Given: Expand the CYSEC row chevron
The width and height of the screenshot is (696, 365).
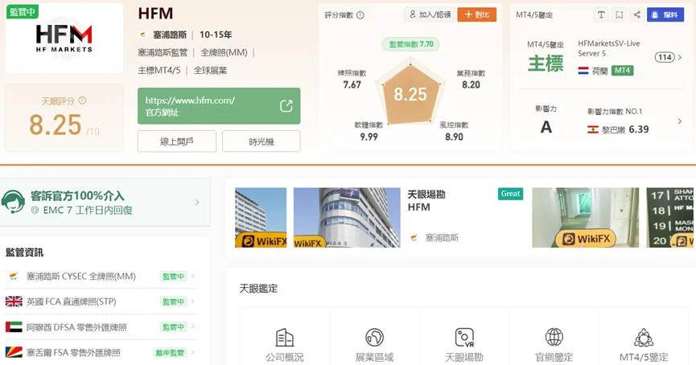Looking at the screenshot, I should click(x=192, y=276).
